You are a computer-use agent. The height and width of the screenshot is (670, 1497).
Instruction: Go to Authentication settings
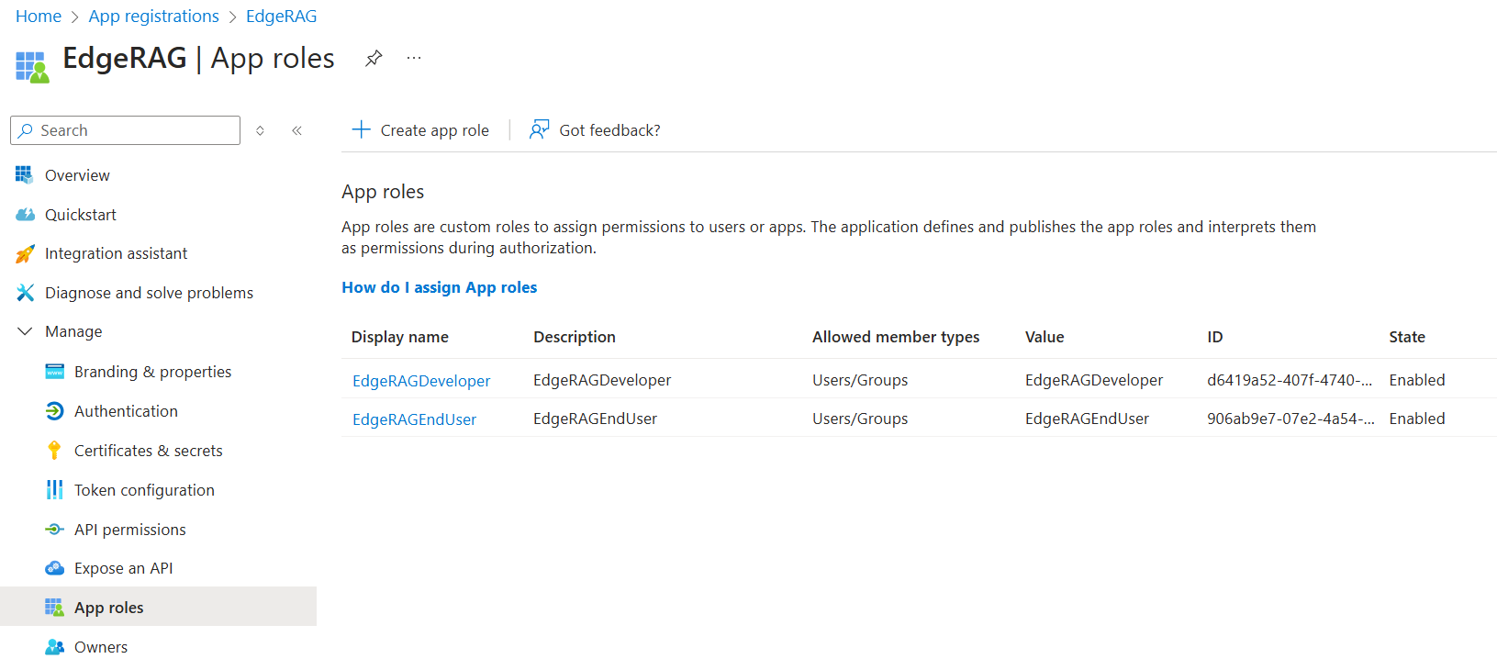tap(126, 411)
